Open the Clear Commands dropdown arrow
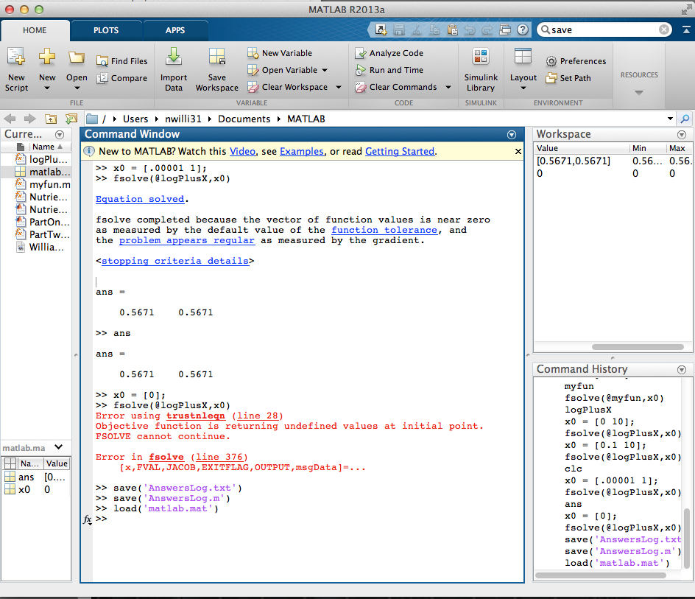695x599 pixels. click(x=448, y=87)
